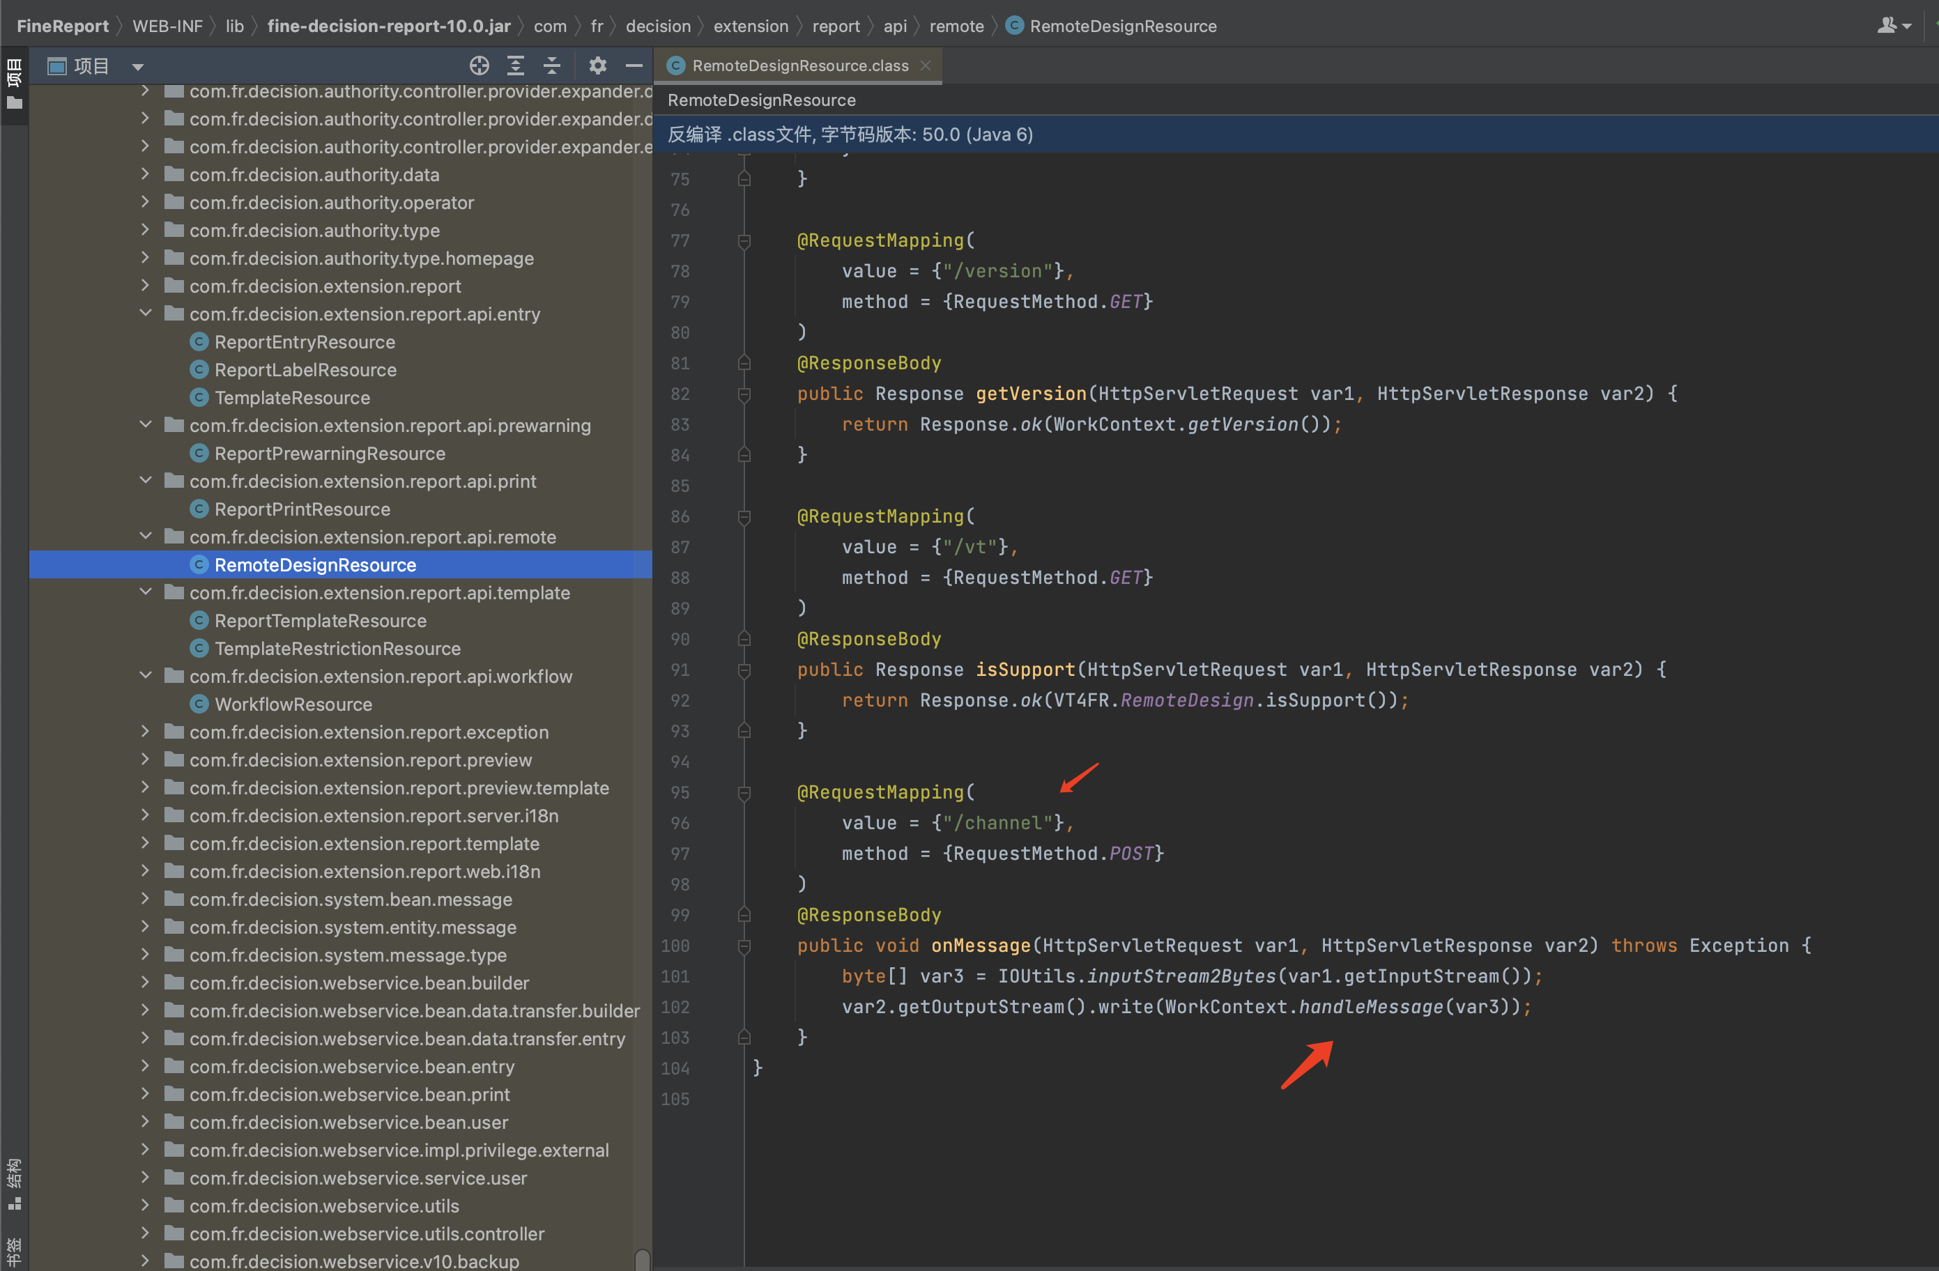Toggle the Project tool window sidebar button

14,82
